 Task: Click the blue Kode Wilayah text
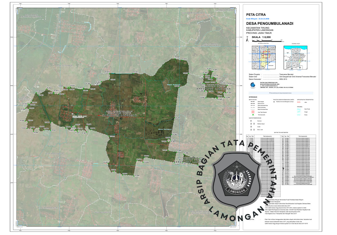(x=257, y=19)
